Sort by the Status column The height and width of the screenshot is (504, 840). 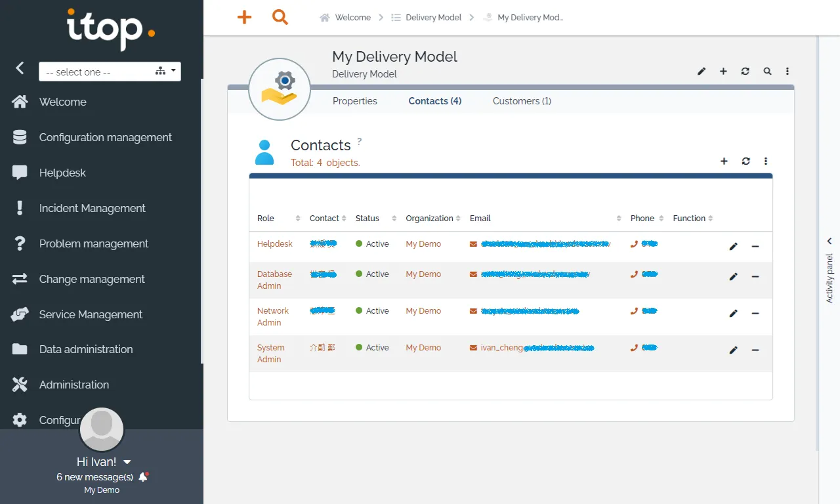coord(376,218)
